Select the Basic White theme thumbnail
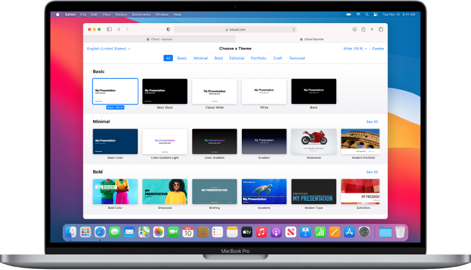The width and height of the screenshot is (471, 270). click(x=115, y=91)
